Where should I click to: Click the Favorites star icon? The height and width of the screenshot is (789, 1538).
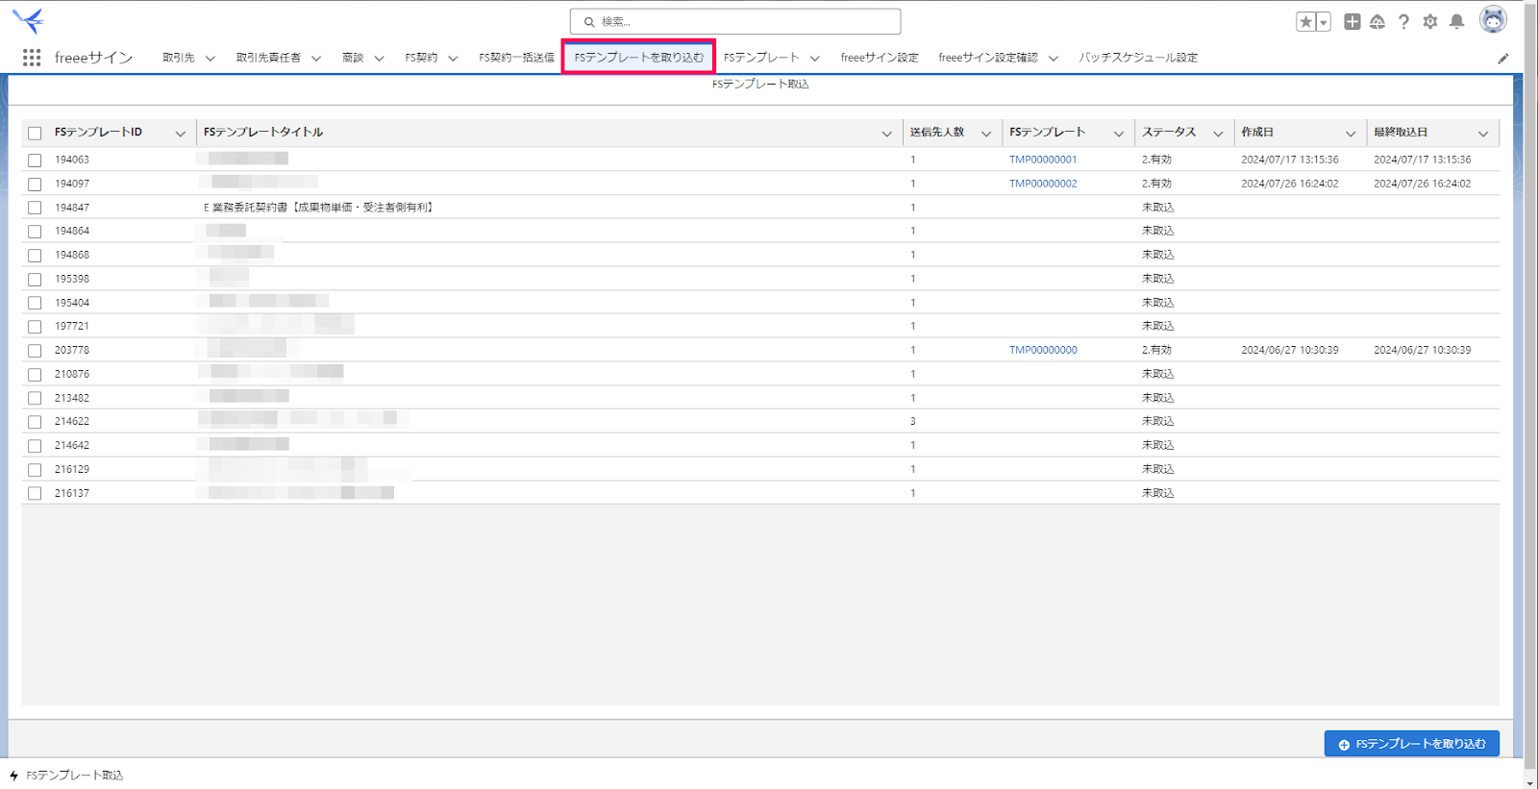click(1305, 22)
